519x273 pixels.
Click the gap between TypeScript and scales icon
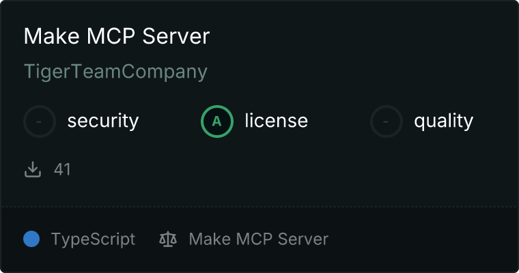(147, 239)
